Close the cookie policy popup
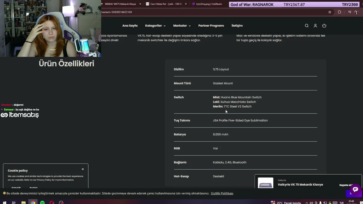 [83, 169]
